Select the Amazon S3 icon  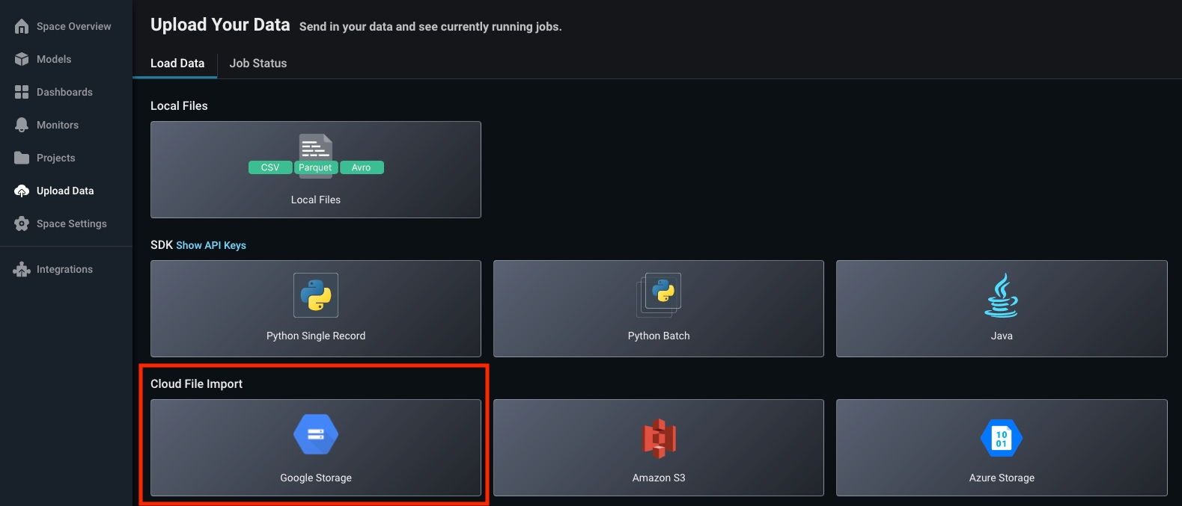point(659,438)
